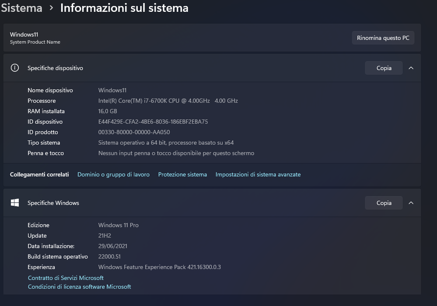Click the ID prodotto label
The image size is (437, 306).
pos(42,132)
